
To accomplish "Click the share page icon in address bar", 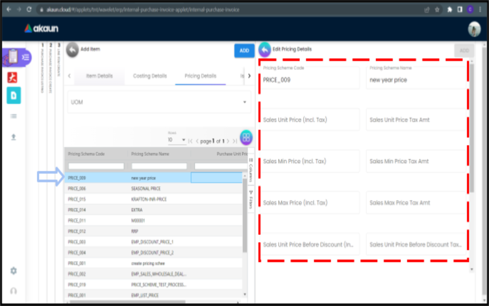I will 427,10.
